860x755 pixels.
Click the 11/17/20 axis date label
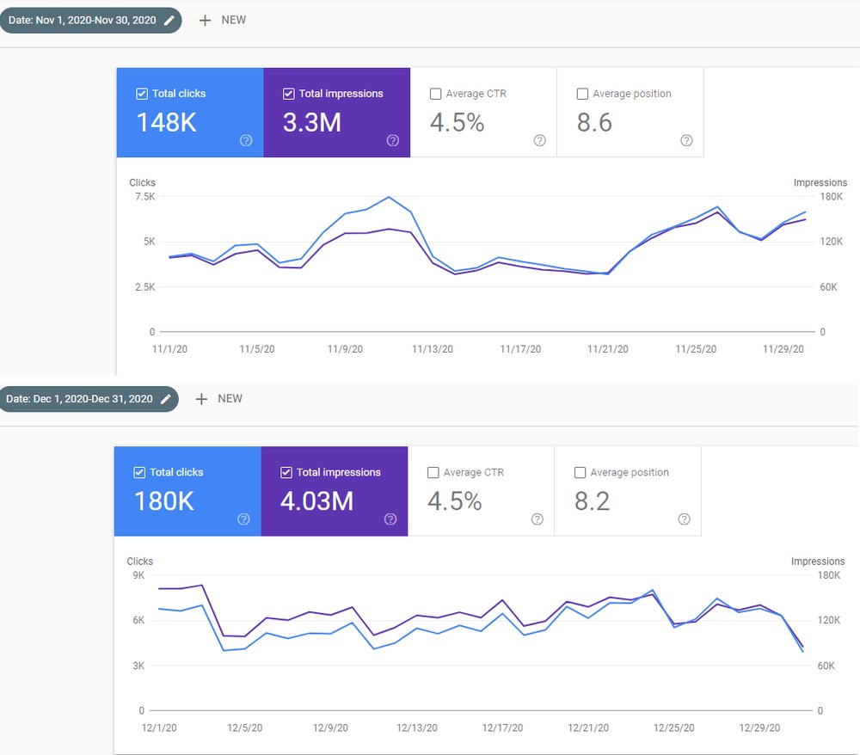tap(520, 349)
